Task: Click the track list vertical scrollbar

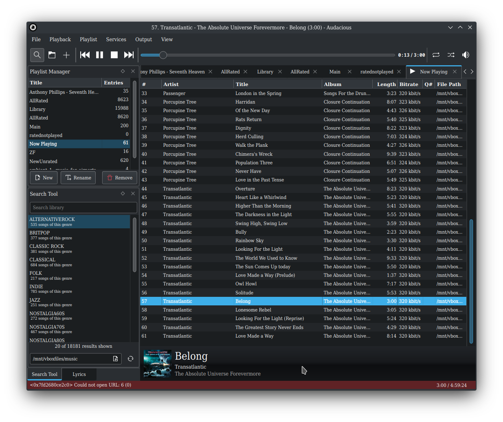Action: 471,281
